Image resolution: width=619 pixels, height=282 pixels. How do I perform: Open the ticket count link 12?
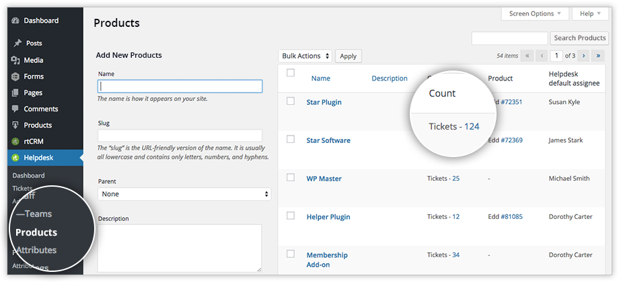coord(456,217)
